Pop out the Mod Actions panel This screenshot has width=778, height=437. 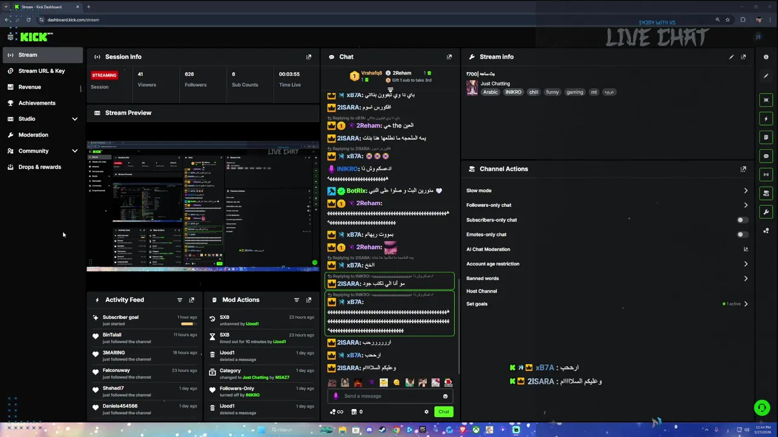[309, 300]
